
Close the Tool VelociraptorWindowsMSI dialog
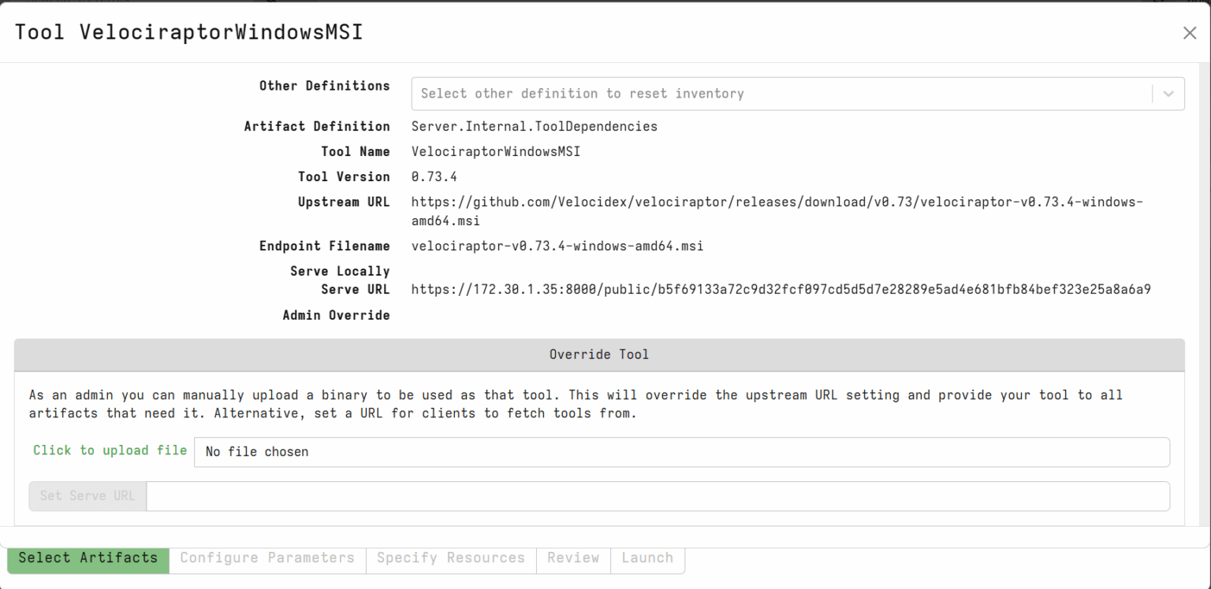coord(1190,32)
